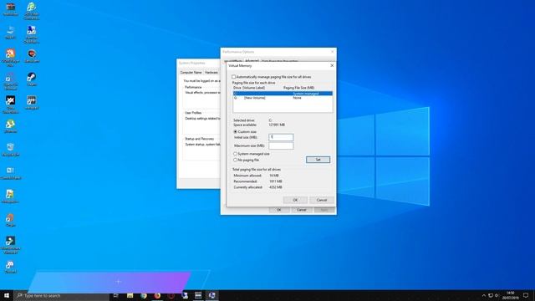Click OK in the Performance Options window
This screenshot has width=535, height=301.
[x=278, y=210]
